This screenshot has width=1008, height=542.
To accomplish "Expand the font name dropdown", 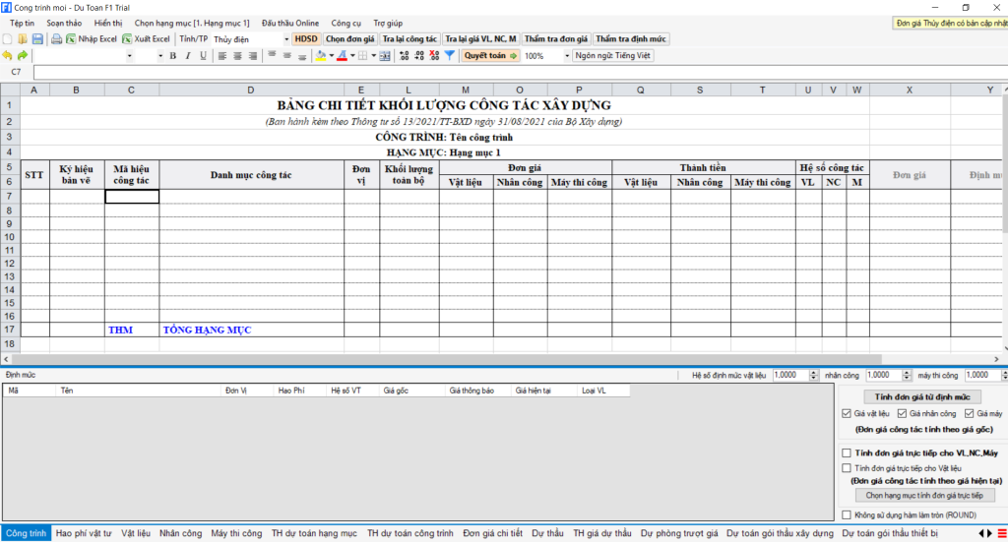I will (x=130, y=56).
